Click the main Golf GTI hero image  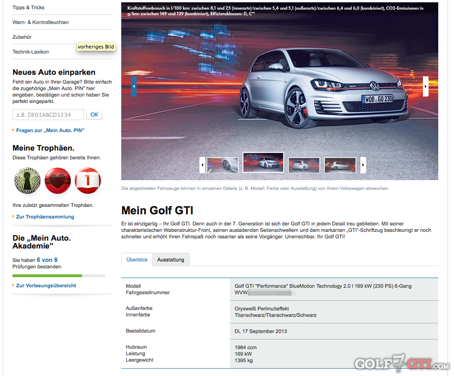pyautogui.click(x=280, y=91)
